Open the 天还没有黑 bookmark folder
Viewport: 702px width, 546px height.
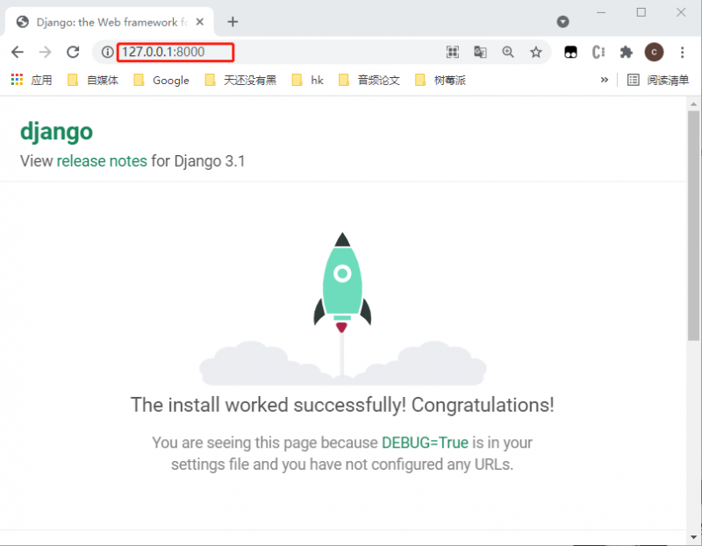click(x=240, y=80)
